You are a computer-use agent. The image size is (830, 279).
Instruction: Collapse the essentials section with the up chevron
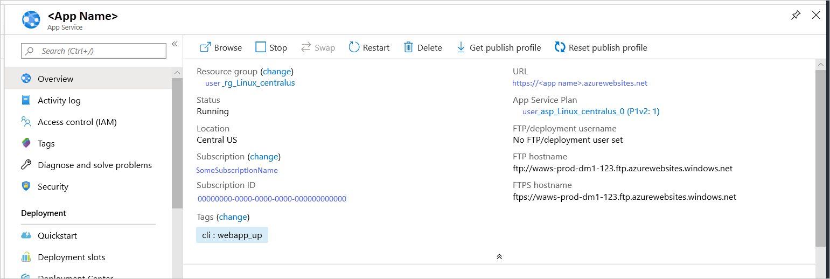pyautogui.click(x=499, y=257)
